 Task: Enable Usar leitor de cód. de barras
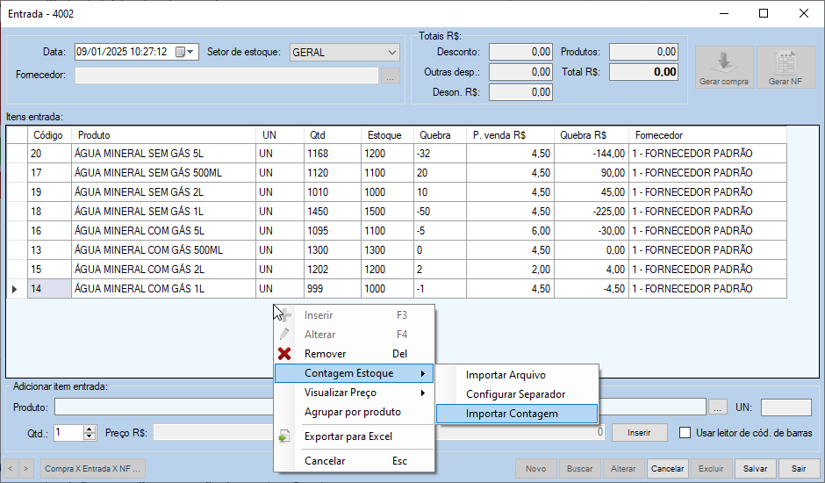[686, 432]
